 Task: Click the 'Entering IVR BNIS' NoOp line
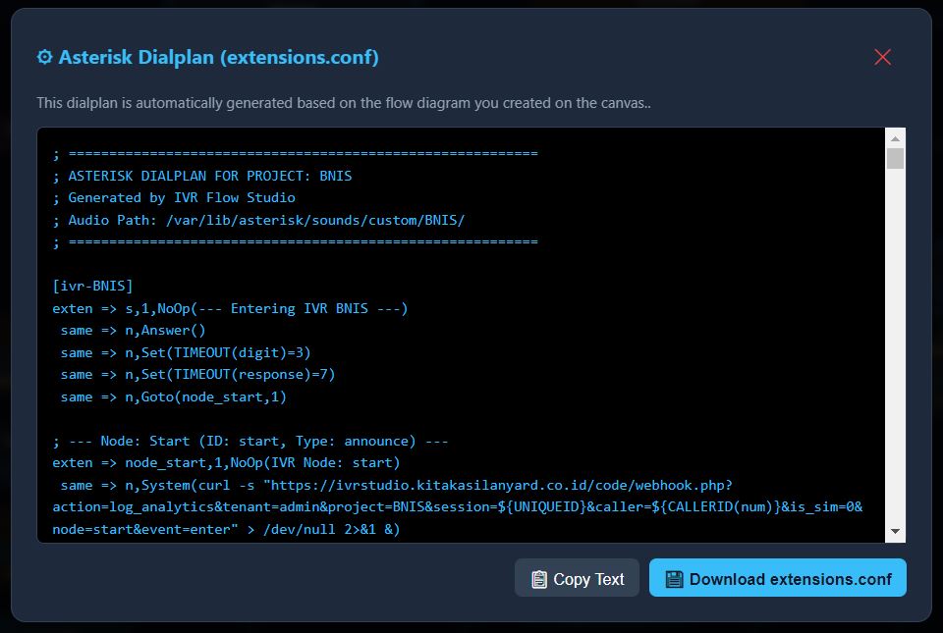pyautogui.click(x=230, y=308)
